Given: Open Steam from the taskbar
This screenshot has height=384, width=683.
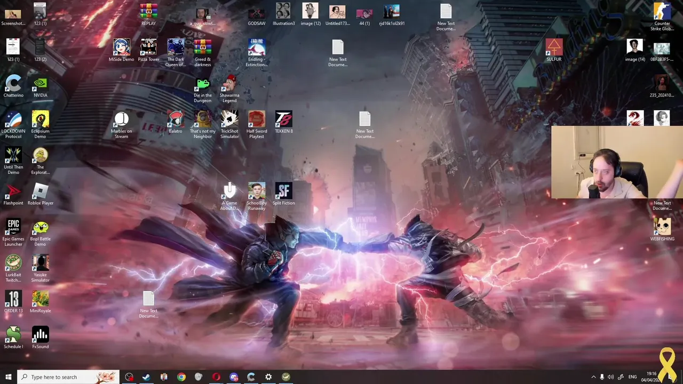Looking at the screenshot, I should click(x=146, y=377).
